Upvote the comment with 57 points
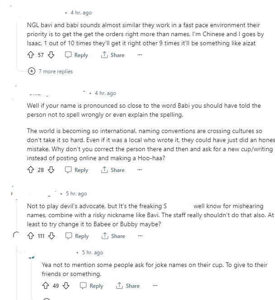The width and height of the screenshot is (275, 300). [31, 55]
